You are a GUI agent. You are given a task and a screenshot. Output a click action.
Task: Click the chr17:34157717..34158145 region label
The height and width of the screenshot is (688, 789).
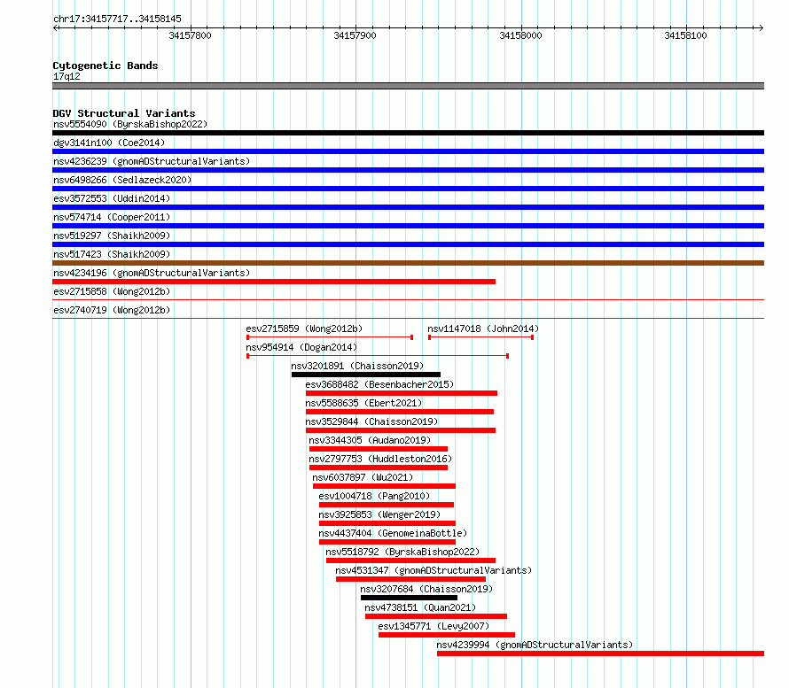point(117,19)
